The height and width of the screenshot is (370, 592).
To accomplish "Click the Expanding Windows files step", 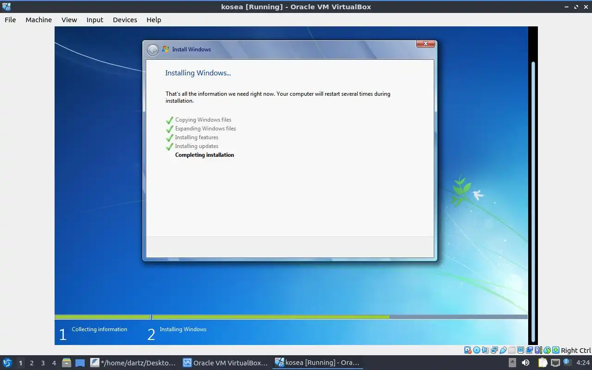I will coord(205,129).
